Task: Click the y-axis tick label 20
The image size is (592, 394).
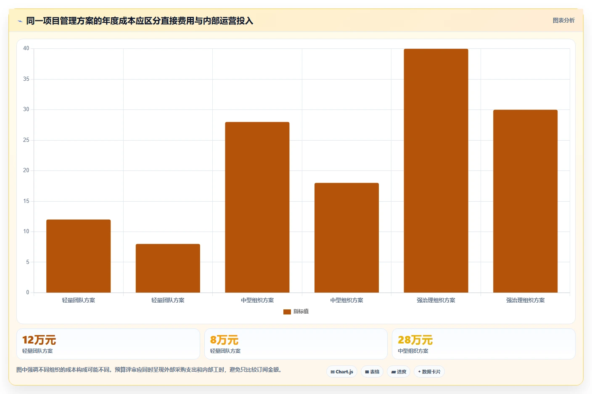Action: [x=26, y=170]
